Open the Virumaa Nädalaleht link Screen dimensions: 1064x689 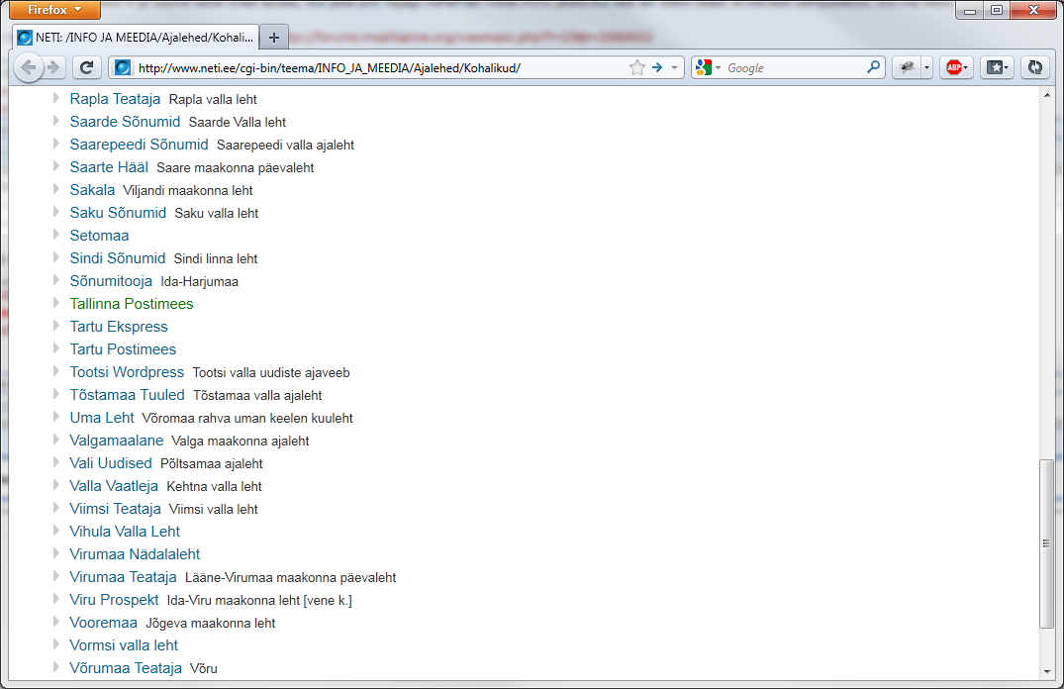135,554
